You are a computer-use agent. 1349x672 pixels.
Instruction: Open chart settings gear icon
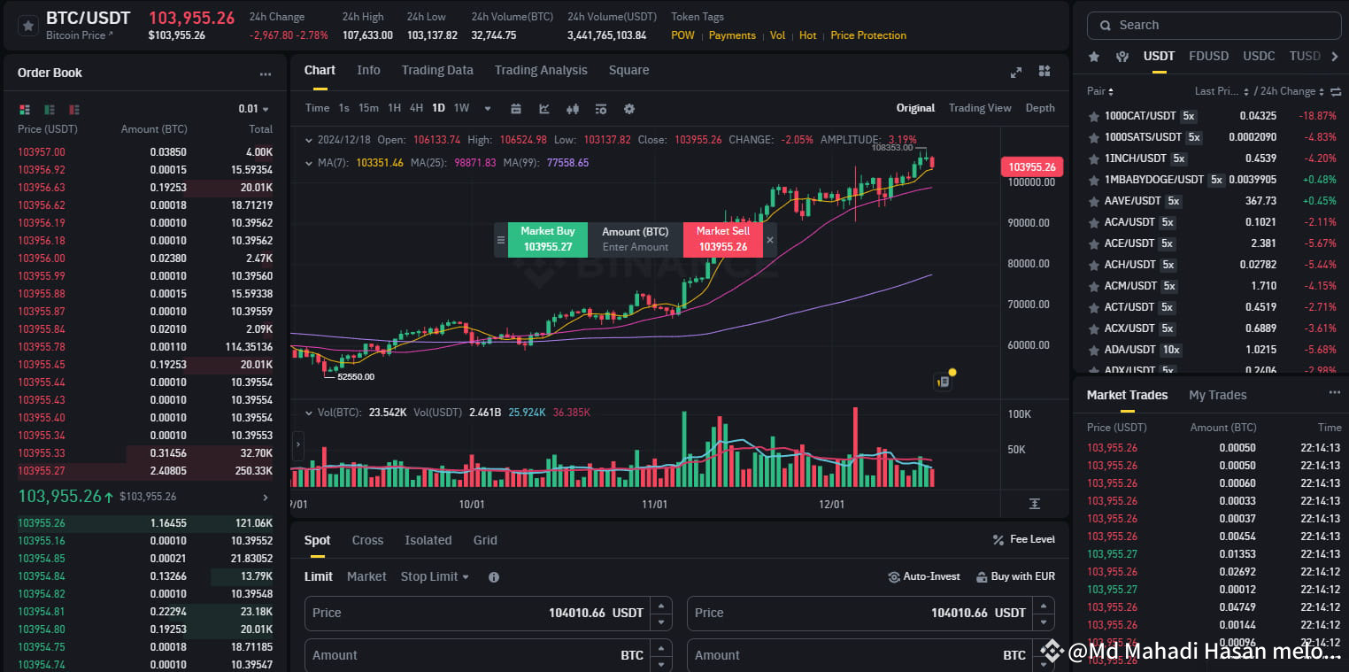629,109
